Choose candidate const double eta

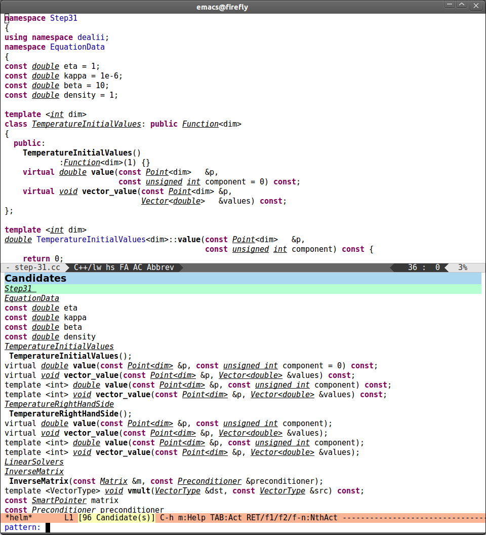pos(41,308)
